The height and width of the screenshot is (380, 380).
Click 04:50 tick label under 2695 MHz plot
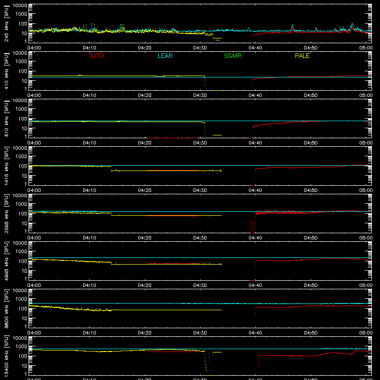click(x=311, y=238)
